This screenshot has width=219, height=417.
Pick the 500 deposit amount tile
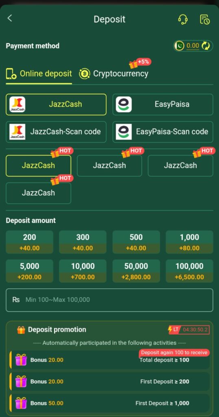pyautogui.click(x=136, y=242)
